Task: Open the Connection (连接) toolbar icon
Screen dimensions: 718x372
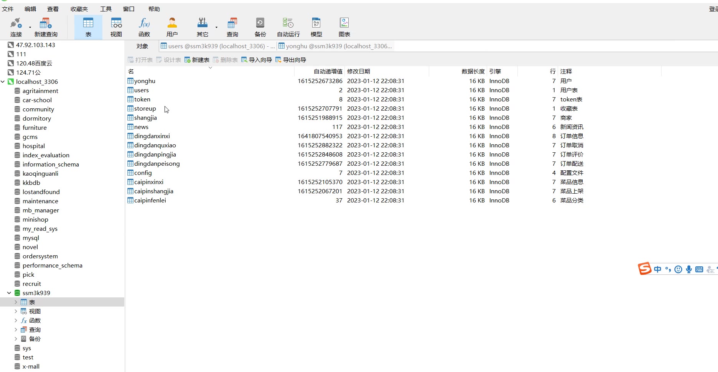Action: tap(16, 23)
